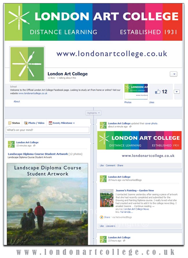Click in the What's on your mind field
The height and width of the screenshot is (258, 188).
coord(47,130)
